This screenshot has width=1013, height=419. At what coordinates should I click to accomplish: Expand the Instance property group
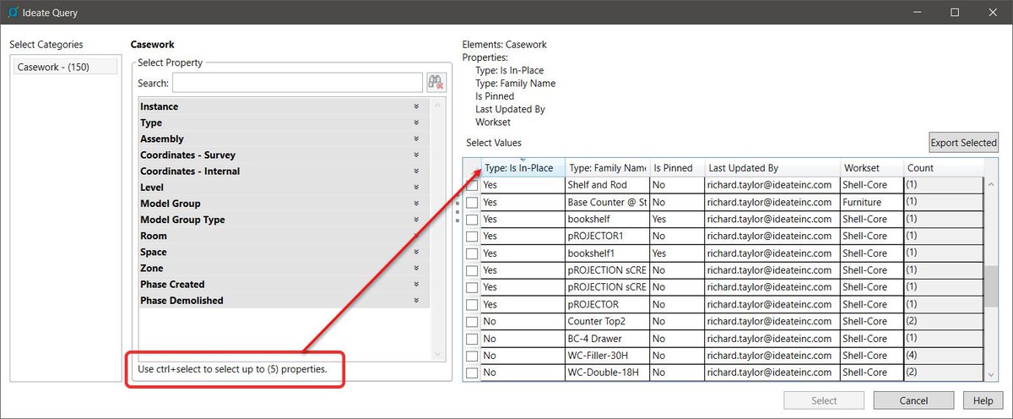click(416, 106)
